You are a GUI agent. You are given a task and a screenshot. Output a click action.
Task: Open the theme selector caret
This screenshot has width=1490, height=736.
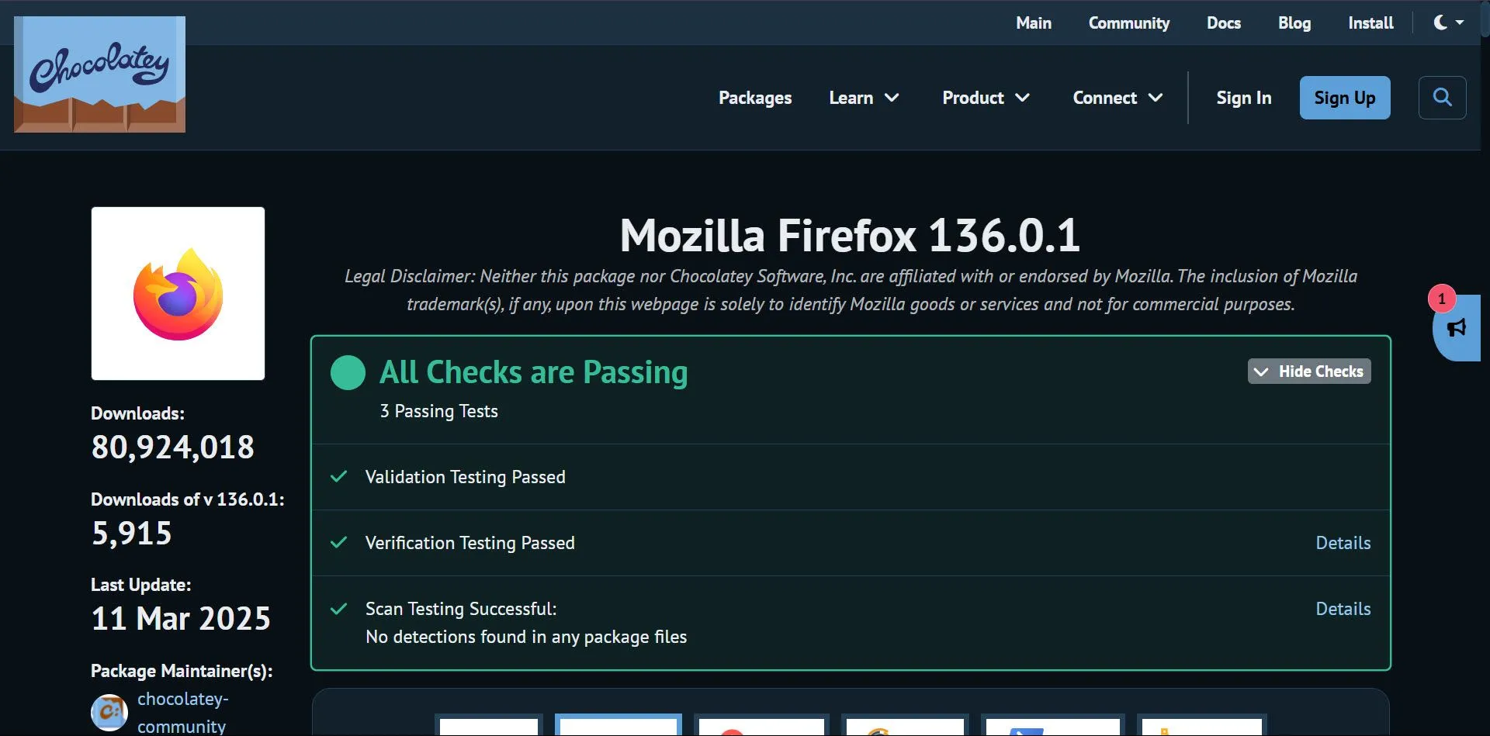[x=1460, y=22]
